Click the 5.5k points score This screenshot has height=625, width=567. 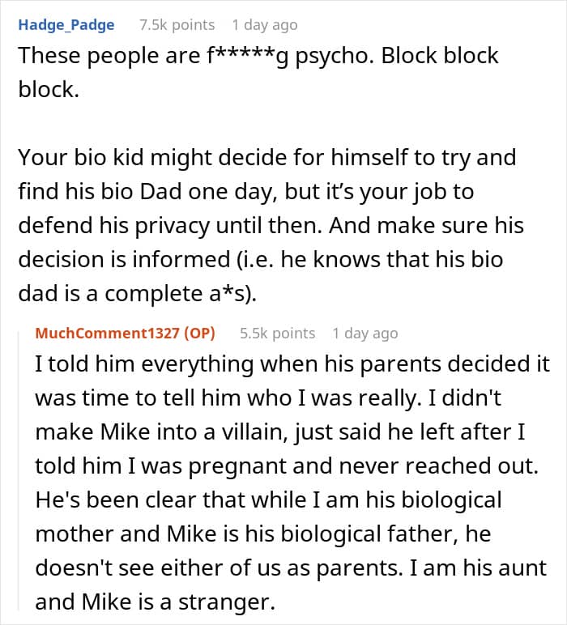[x=278, y=333]
